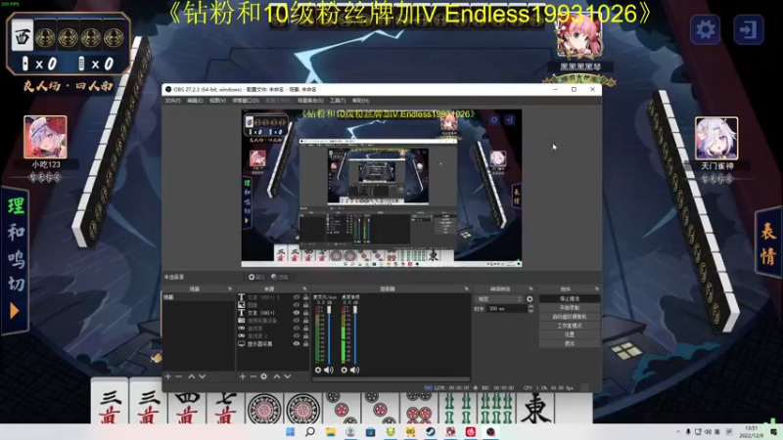Collapse game left panel with orange arrow

tap(15, 311)
